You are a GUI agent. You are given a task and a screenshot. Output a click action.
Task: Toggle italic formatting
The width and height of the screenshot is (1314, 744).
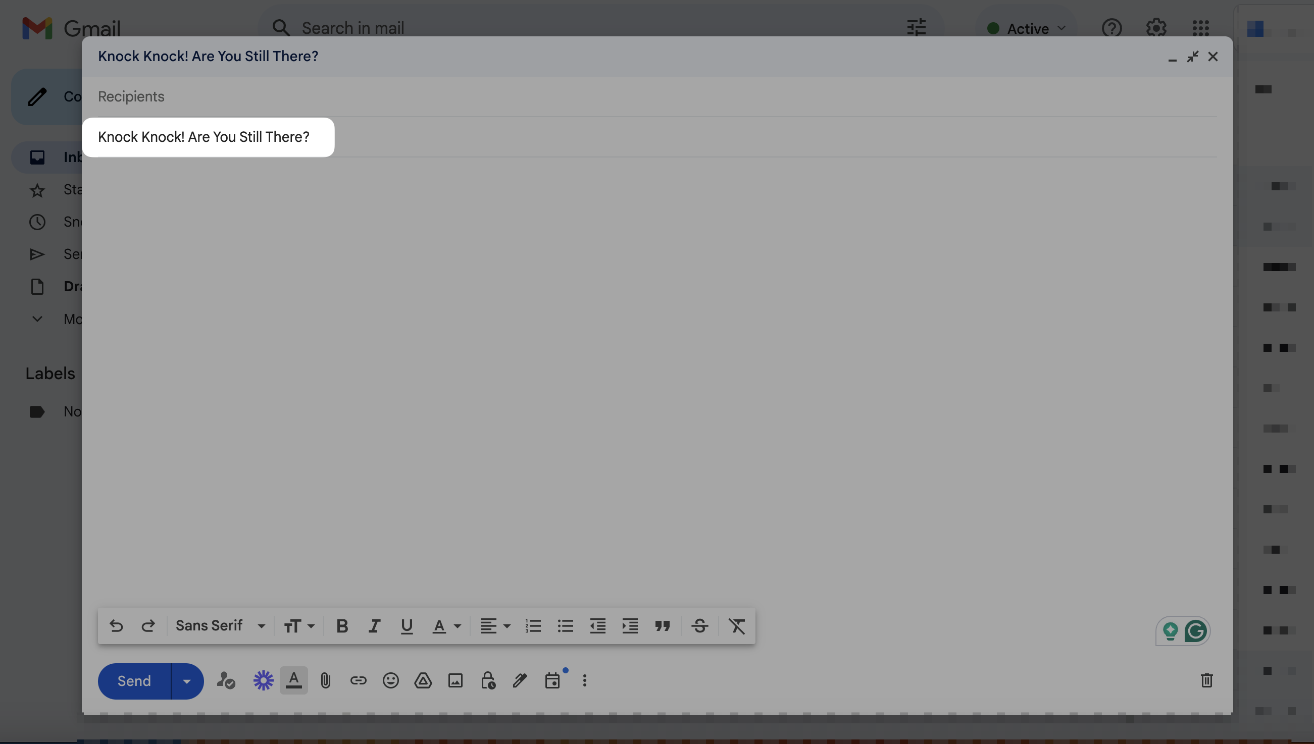pyautogui.click(x=374, y=625)
